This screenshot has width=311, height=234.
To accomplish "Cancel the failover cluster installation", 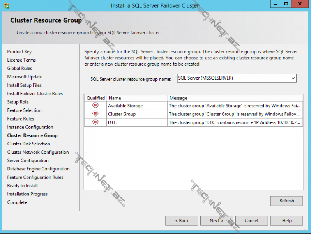I will 251,221.
